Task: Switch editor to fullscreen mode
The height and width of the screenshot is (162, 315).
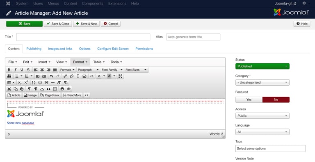Action: 120,76
